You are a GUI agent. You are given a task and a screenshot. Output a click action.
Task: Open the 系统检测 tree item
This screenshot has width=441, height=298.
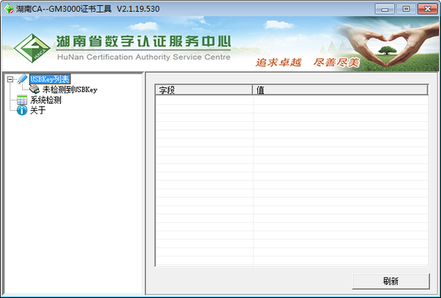(46, 100)
